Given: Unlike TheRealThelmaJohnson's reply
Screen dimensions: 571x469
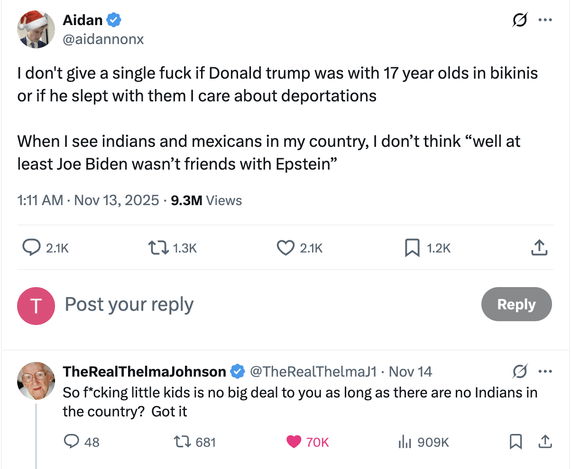Looking at the screenshot, I should [294, 442].
